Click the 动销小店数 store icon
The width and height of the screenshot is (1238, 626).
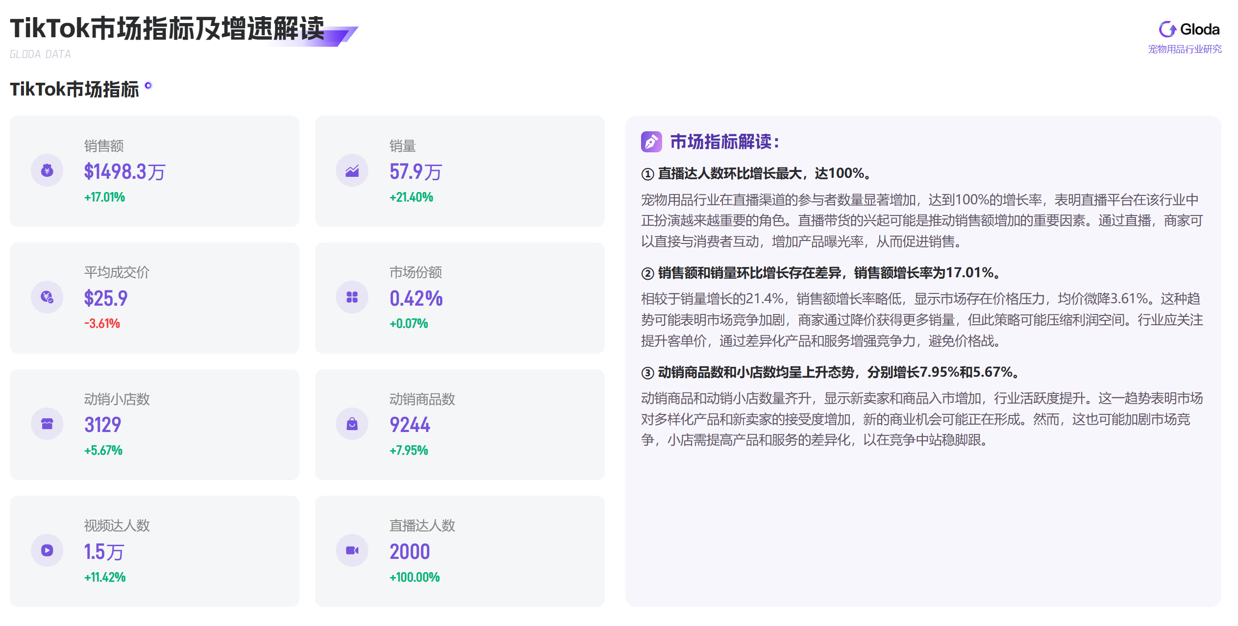(47, 424)
